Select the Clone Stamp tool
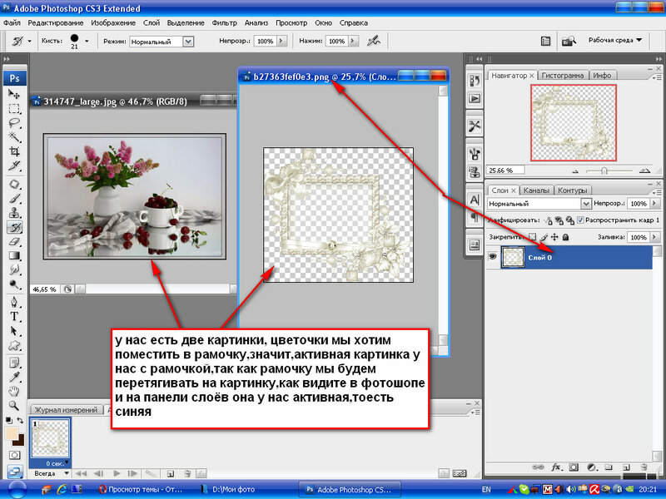This screenshot has height=499, width=666. pos(14,213)
